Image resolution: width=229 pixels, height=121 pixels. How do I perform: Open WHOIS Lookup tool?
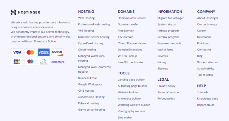[x=127, y=56]
